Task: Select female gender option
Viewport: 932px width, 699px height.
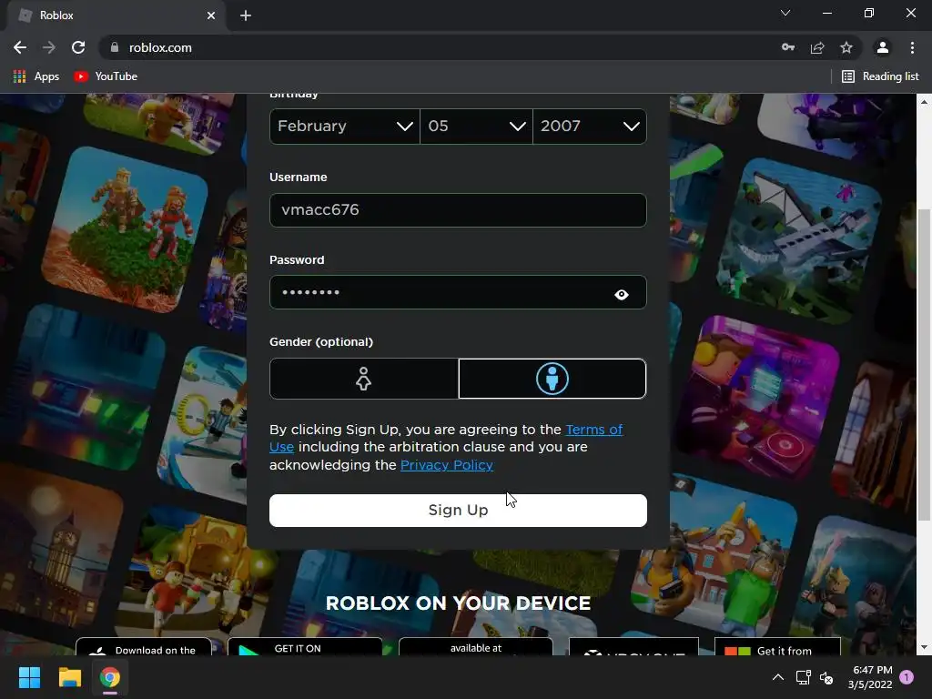Action: coord(364,379)
